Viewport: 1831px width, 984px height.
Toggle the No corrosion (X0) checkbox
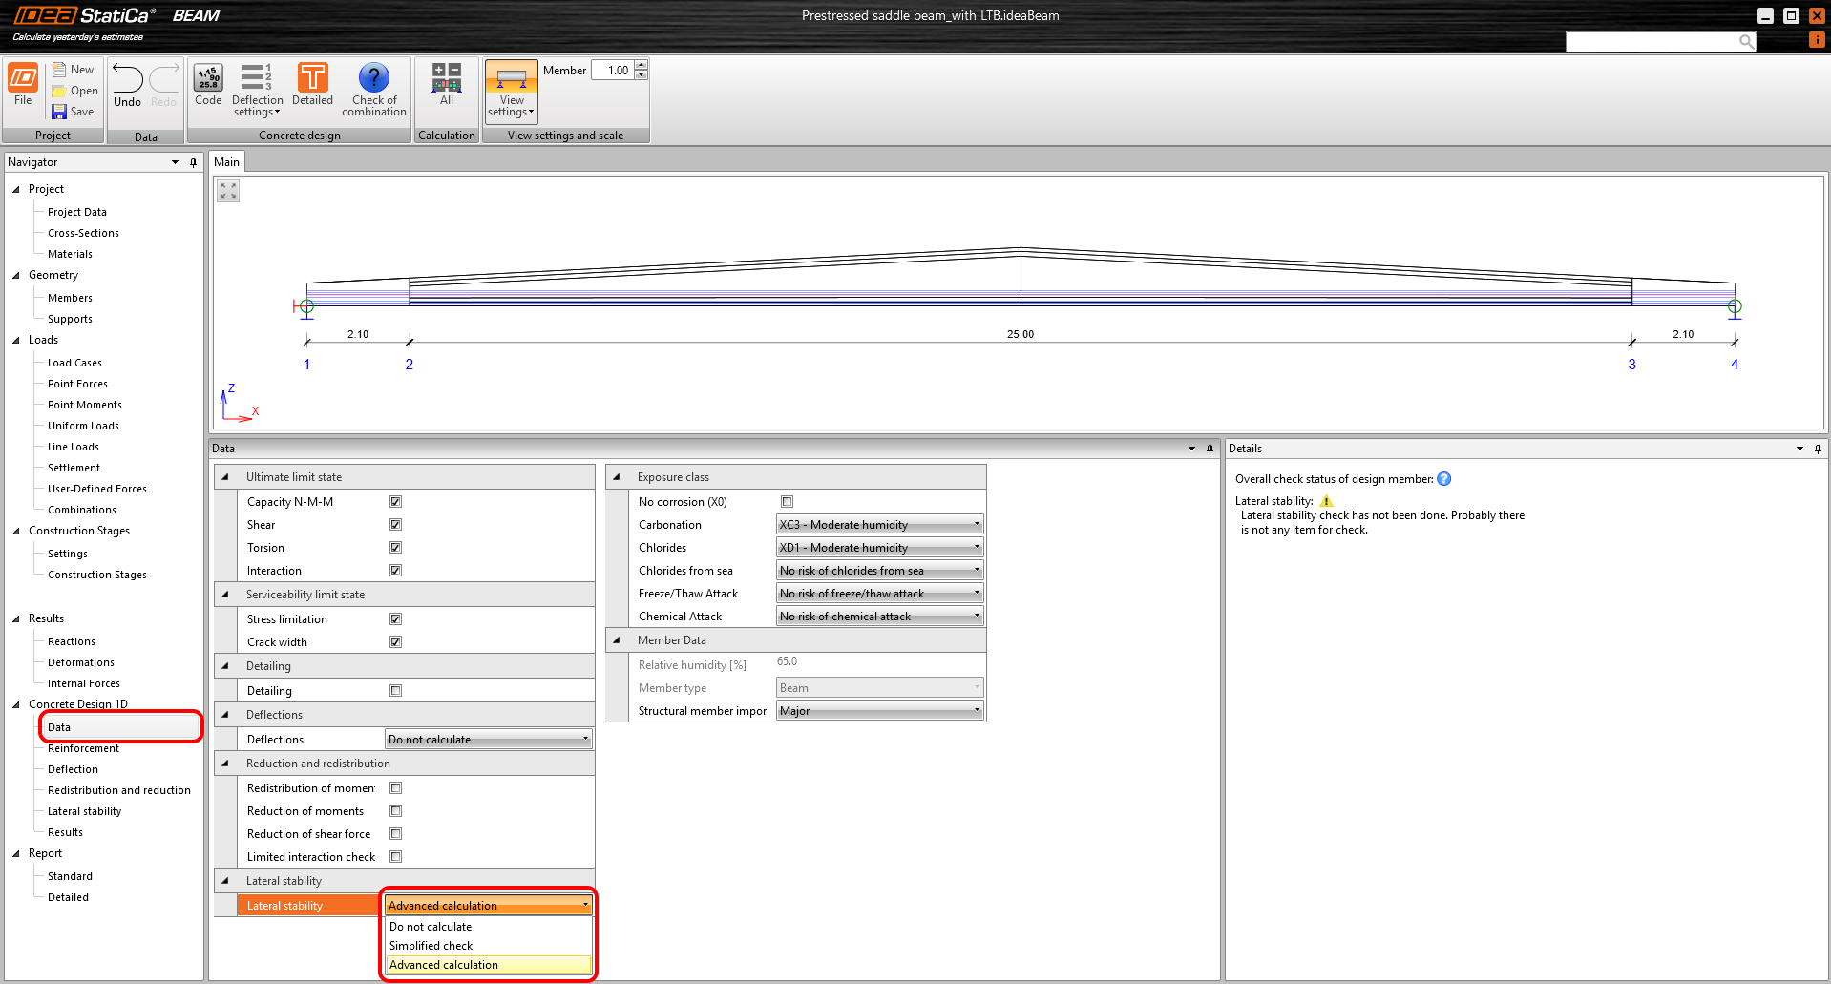pos(788,502)
